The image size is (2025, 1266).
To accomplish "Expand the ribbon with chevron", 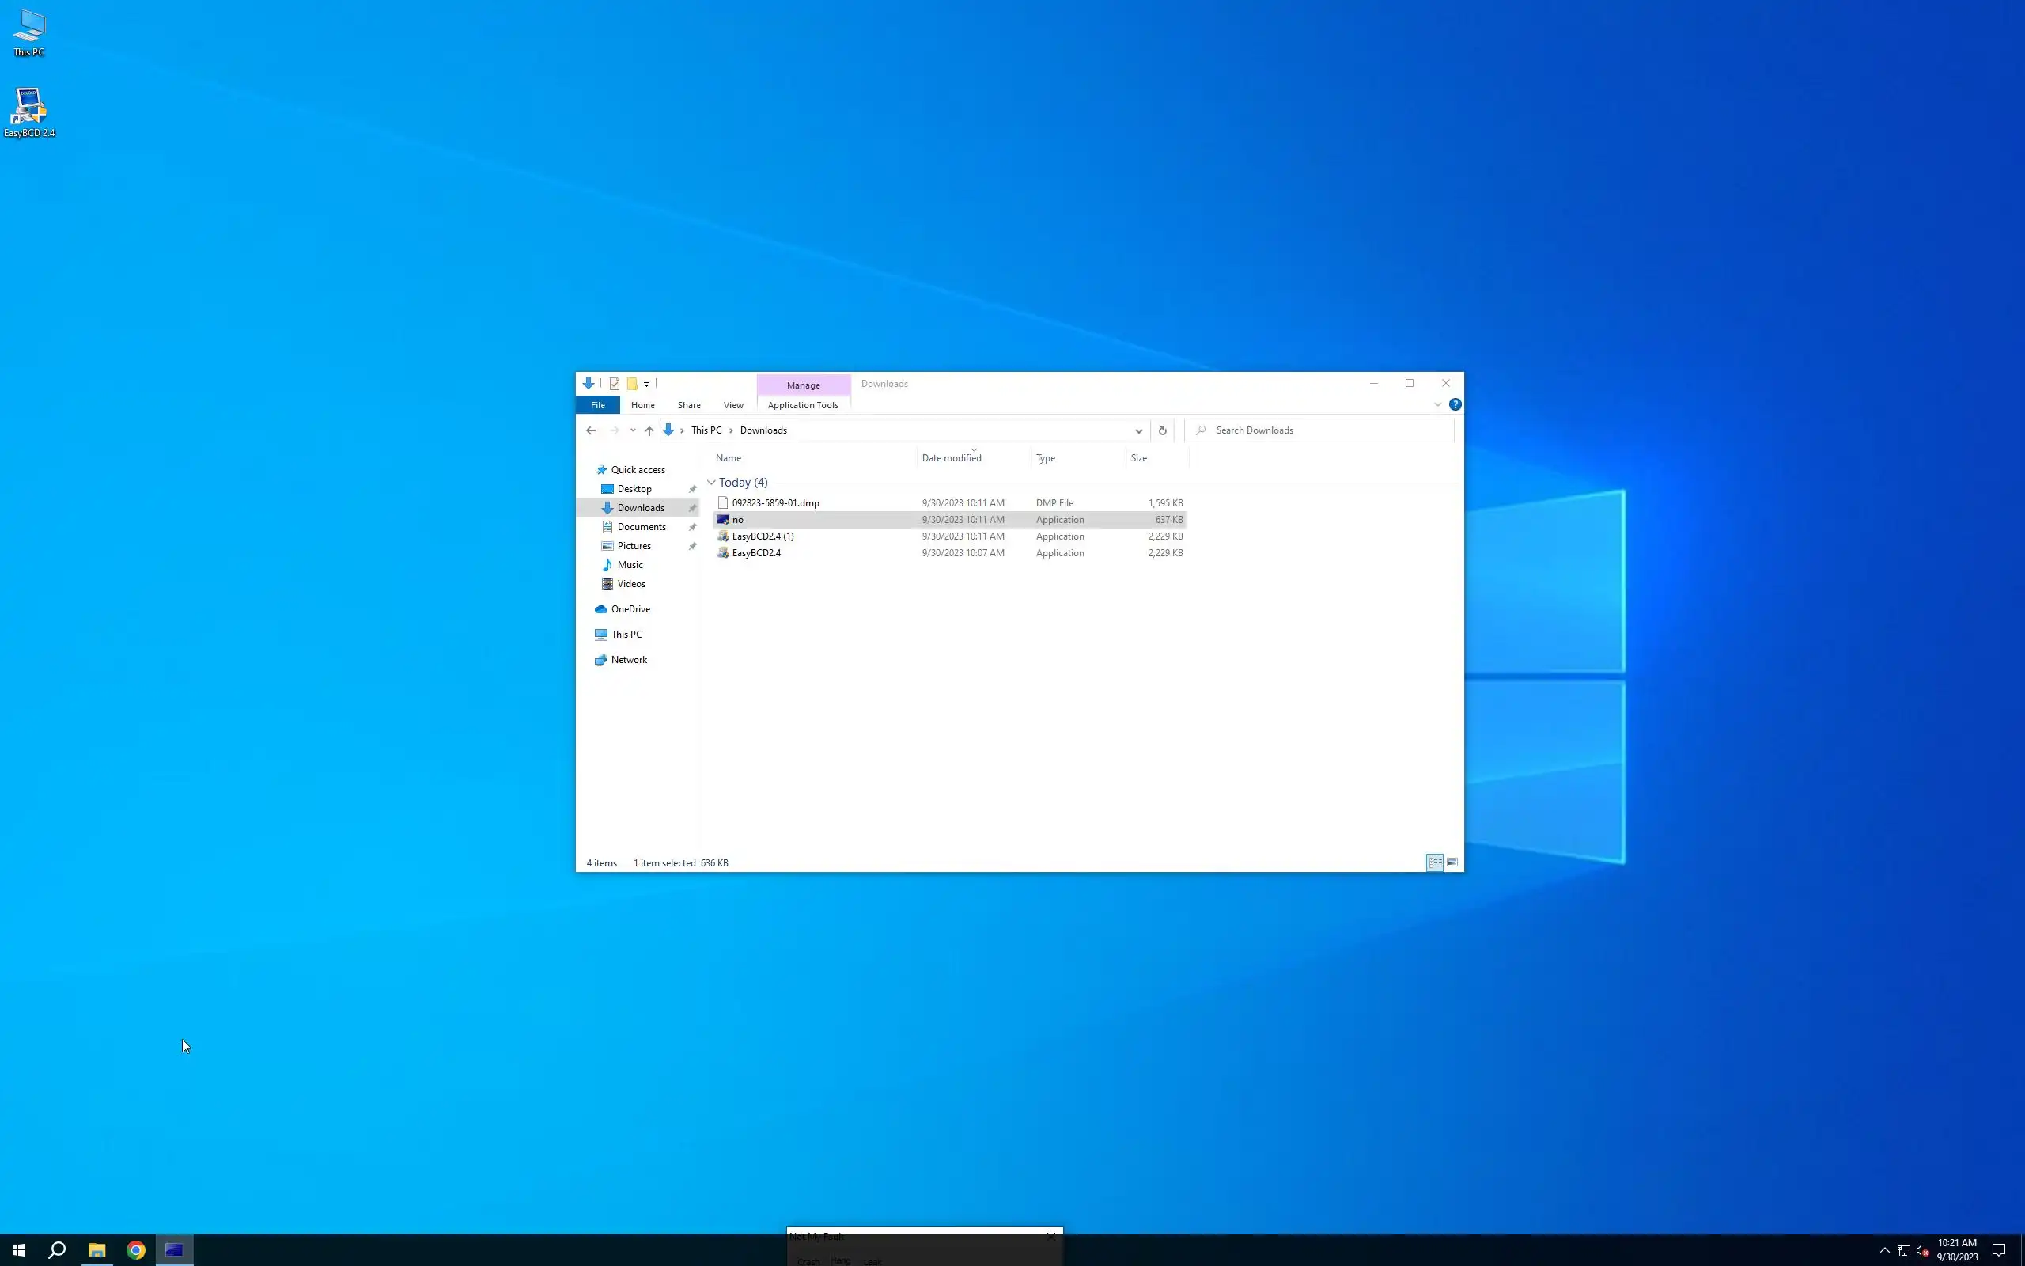I will coord(1437,404).
